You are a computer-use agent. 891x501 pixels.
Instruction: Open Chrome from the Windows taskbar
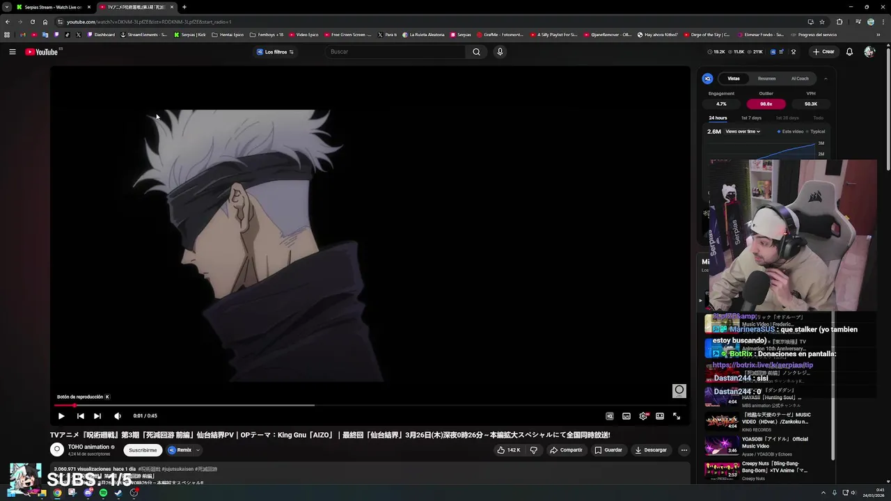coord(57,493)
